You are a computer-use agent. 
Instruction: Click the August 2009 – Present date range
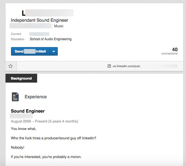pos(44,121)
